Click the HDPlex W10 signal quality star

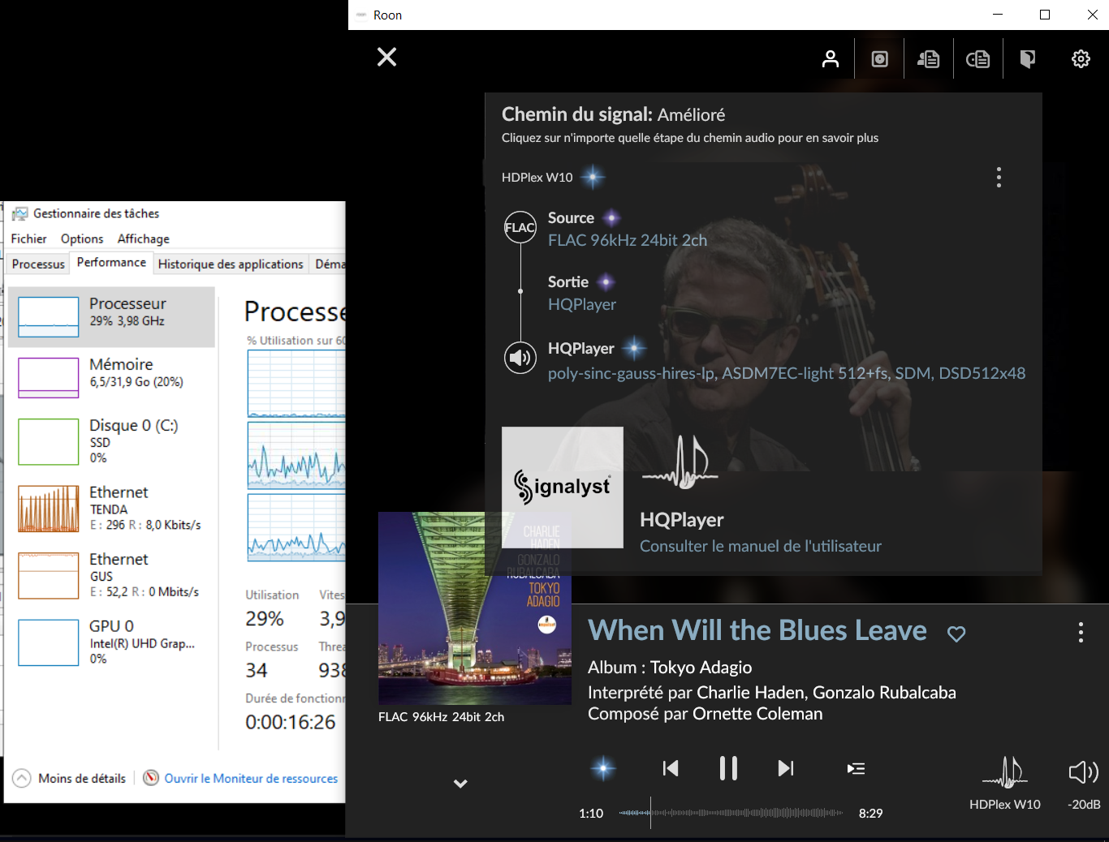[x=593, y=177]
